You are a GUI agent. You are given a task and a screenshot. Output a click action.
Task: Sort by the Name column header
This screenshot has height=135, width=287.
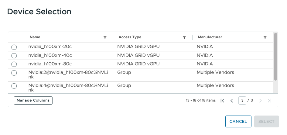(x=35, y=37)
